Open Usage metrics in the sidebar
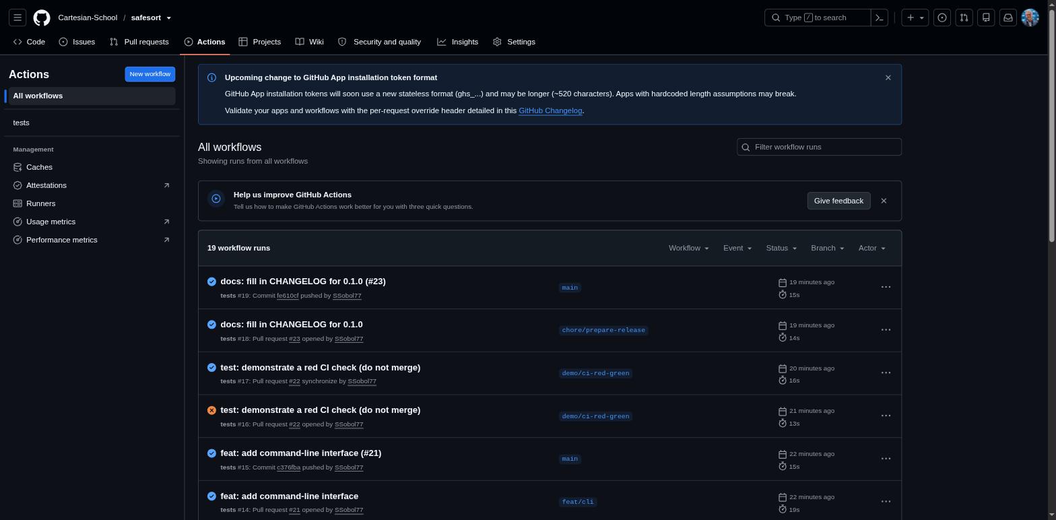Image resolution: width=1056 pixels, height=520 pixels. click(x=91, y=222)
